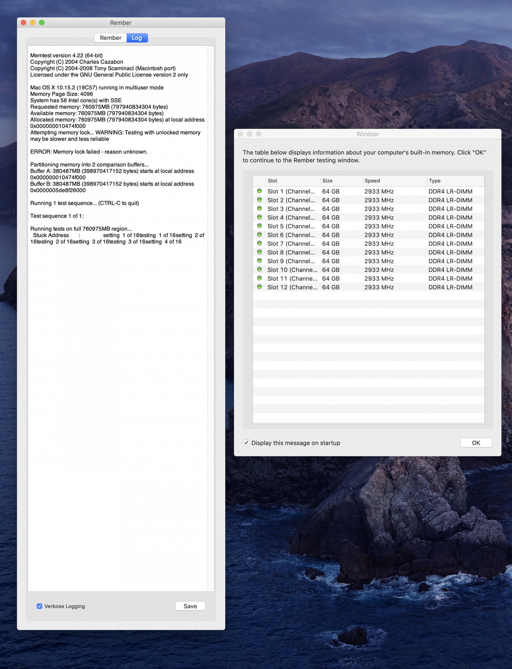
Task: Click green status icon for Slot 7
Action: pyautogui.click(x=259, y=243)
